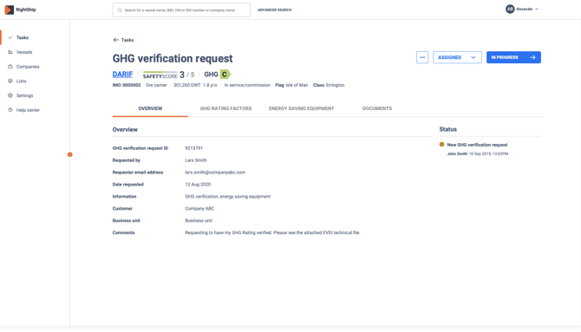Collapse sidebar using orange handle
Viewport: 581px width, 332px height.
[69, 154]
